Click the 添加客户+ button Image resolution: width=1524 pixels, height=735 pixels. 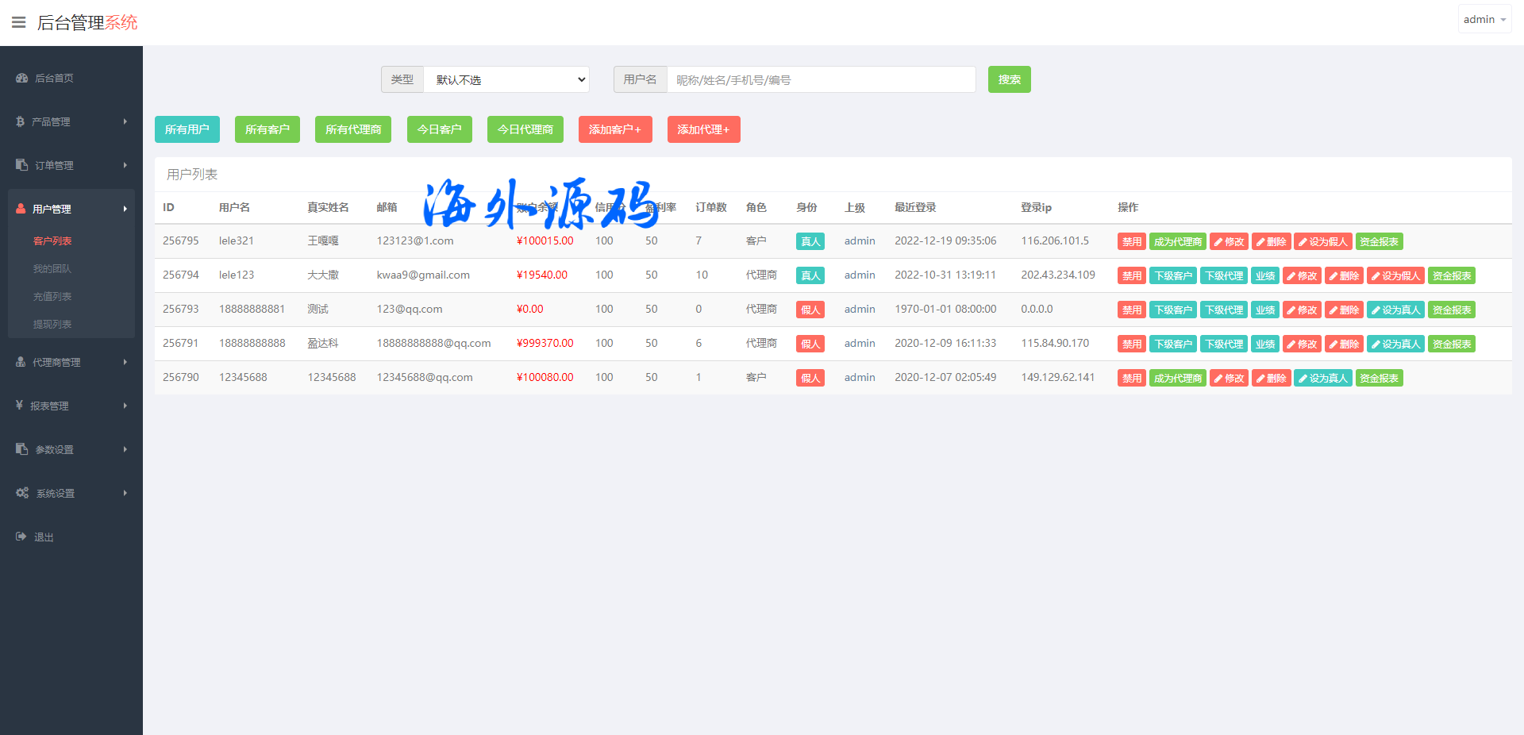[614, 129]
